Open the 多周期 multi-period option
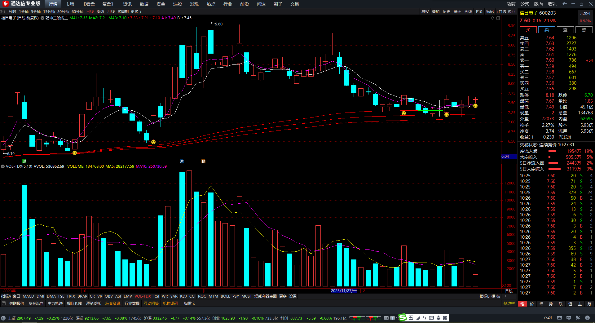Screen dimensions: 595x323 coord(123,12)
